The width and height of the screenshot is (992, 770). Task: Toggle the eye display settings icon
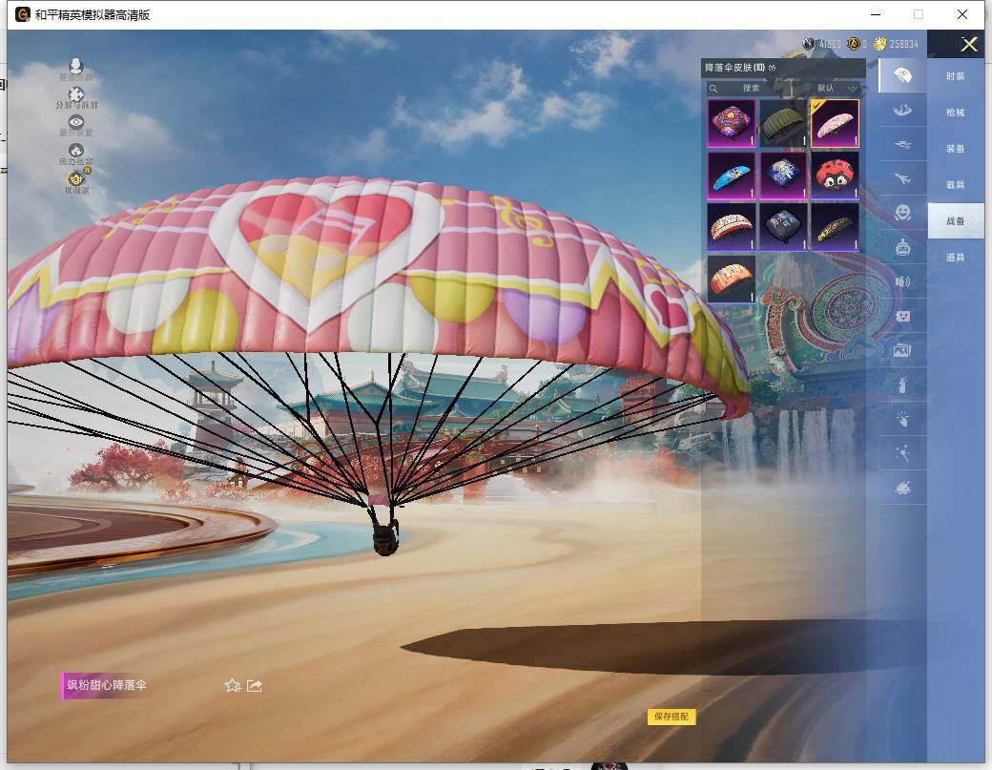(x=76, y=122)
